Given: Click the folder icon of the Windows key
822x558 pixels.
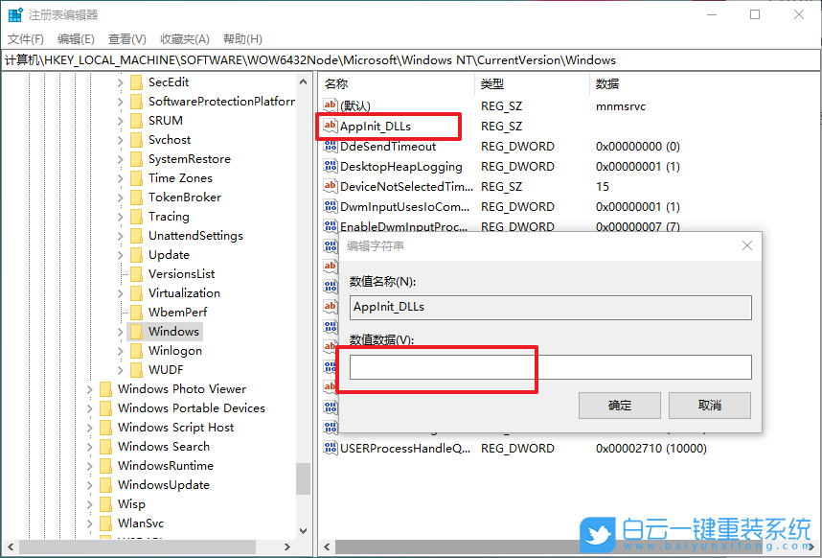Looking at the screenshot, I should click(x=136, y=331).
